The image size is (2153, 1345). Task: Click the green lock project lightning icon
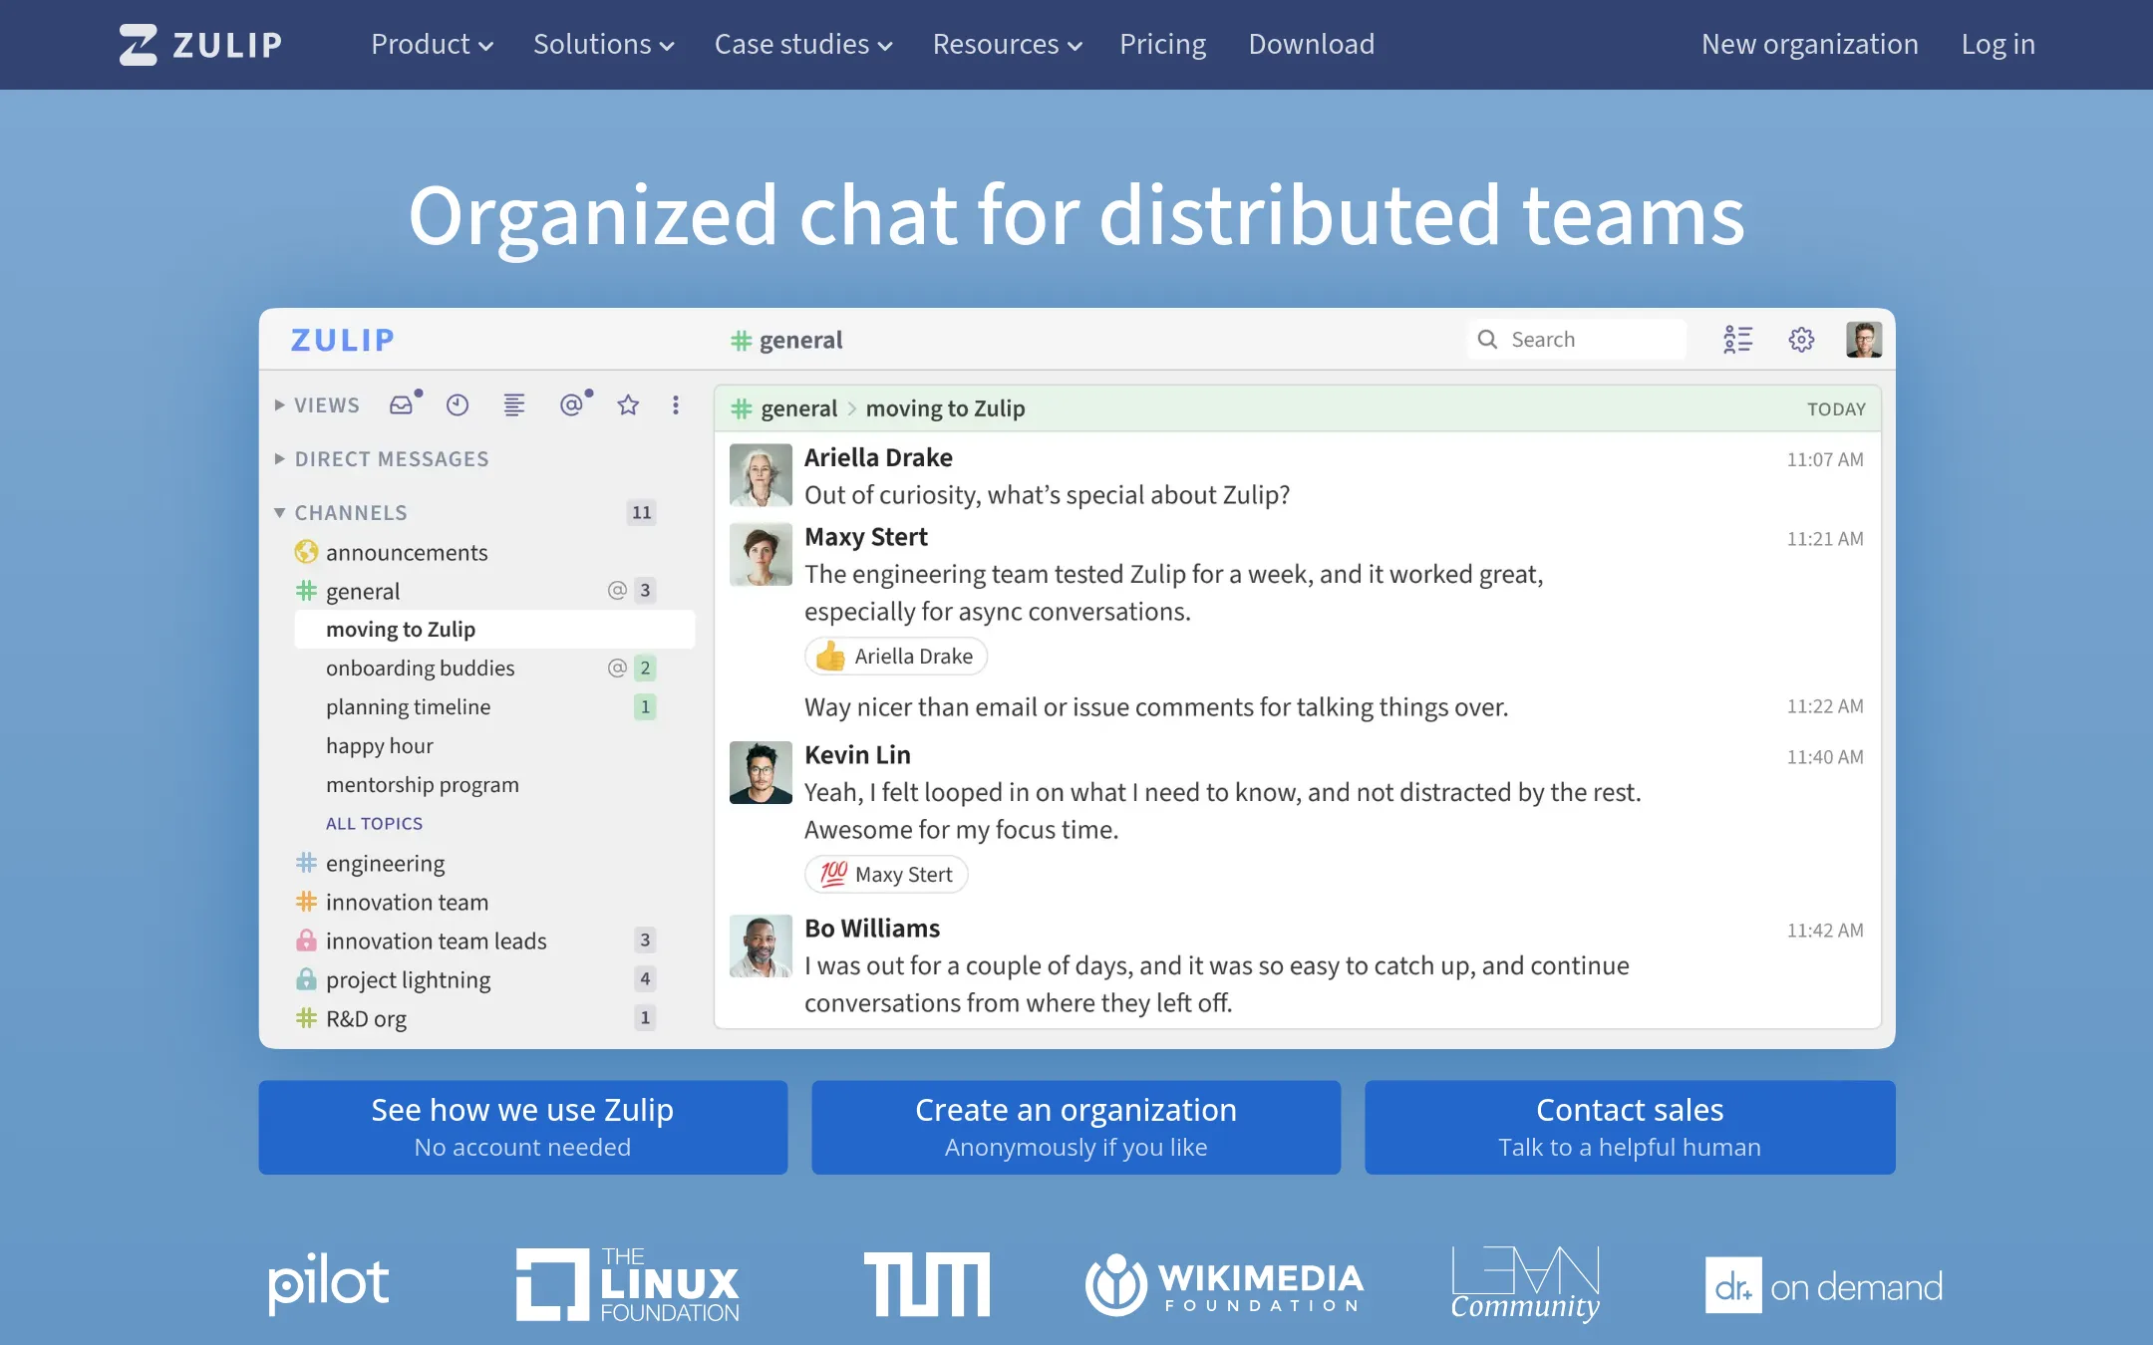point(306,979)
